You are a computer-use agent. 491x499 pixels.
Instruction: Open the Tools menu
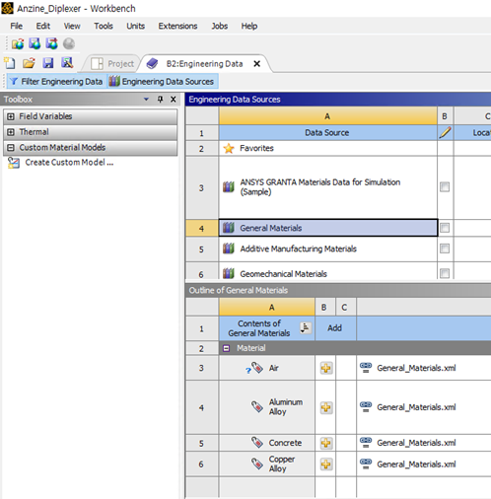104,26
